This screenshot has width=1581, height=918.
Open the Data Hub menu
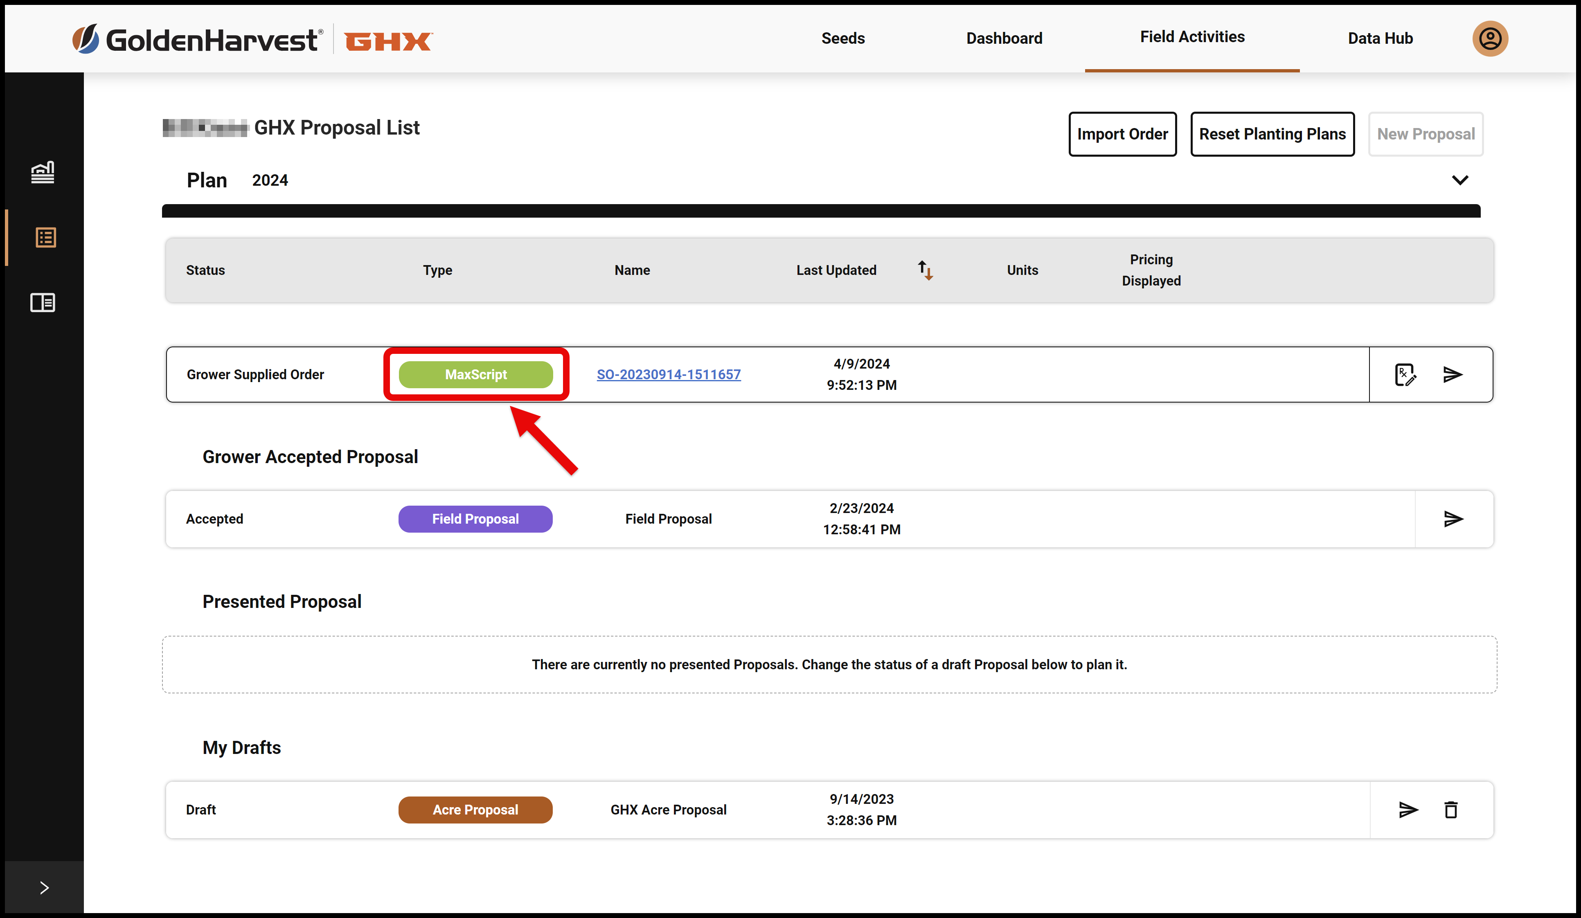pos(1380,38)
